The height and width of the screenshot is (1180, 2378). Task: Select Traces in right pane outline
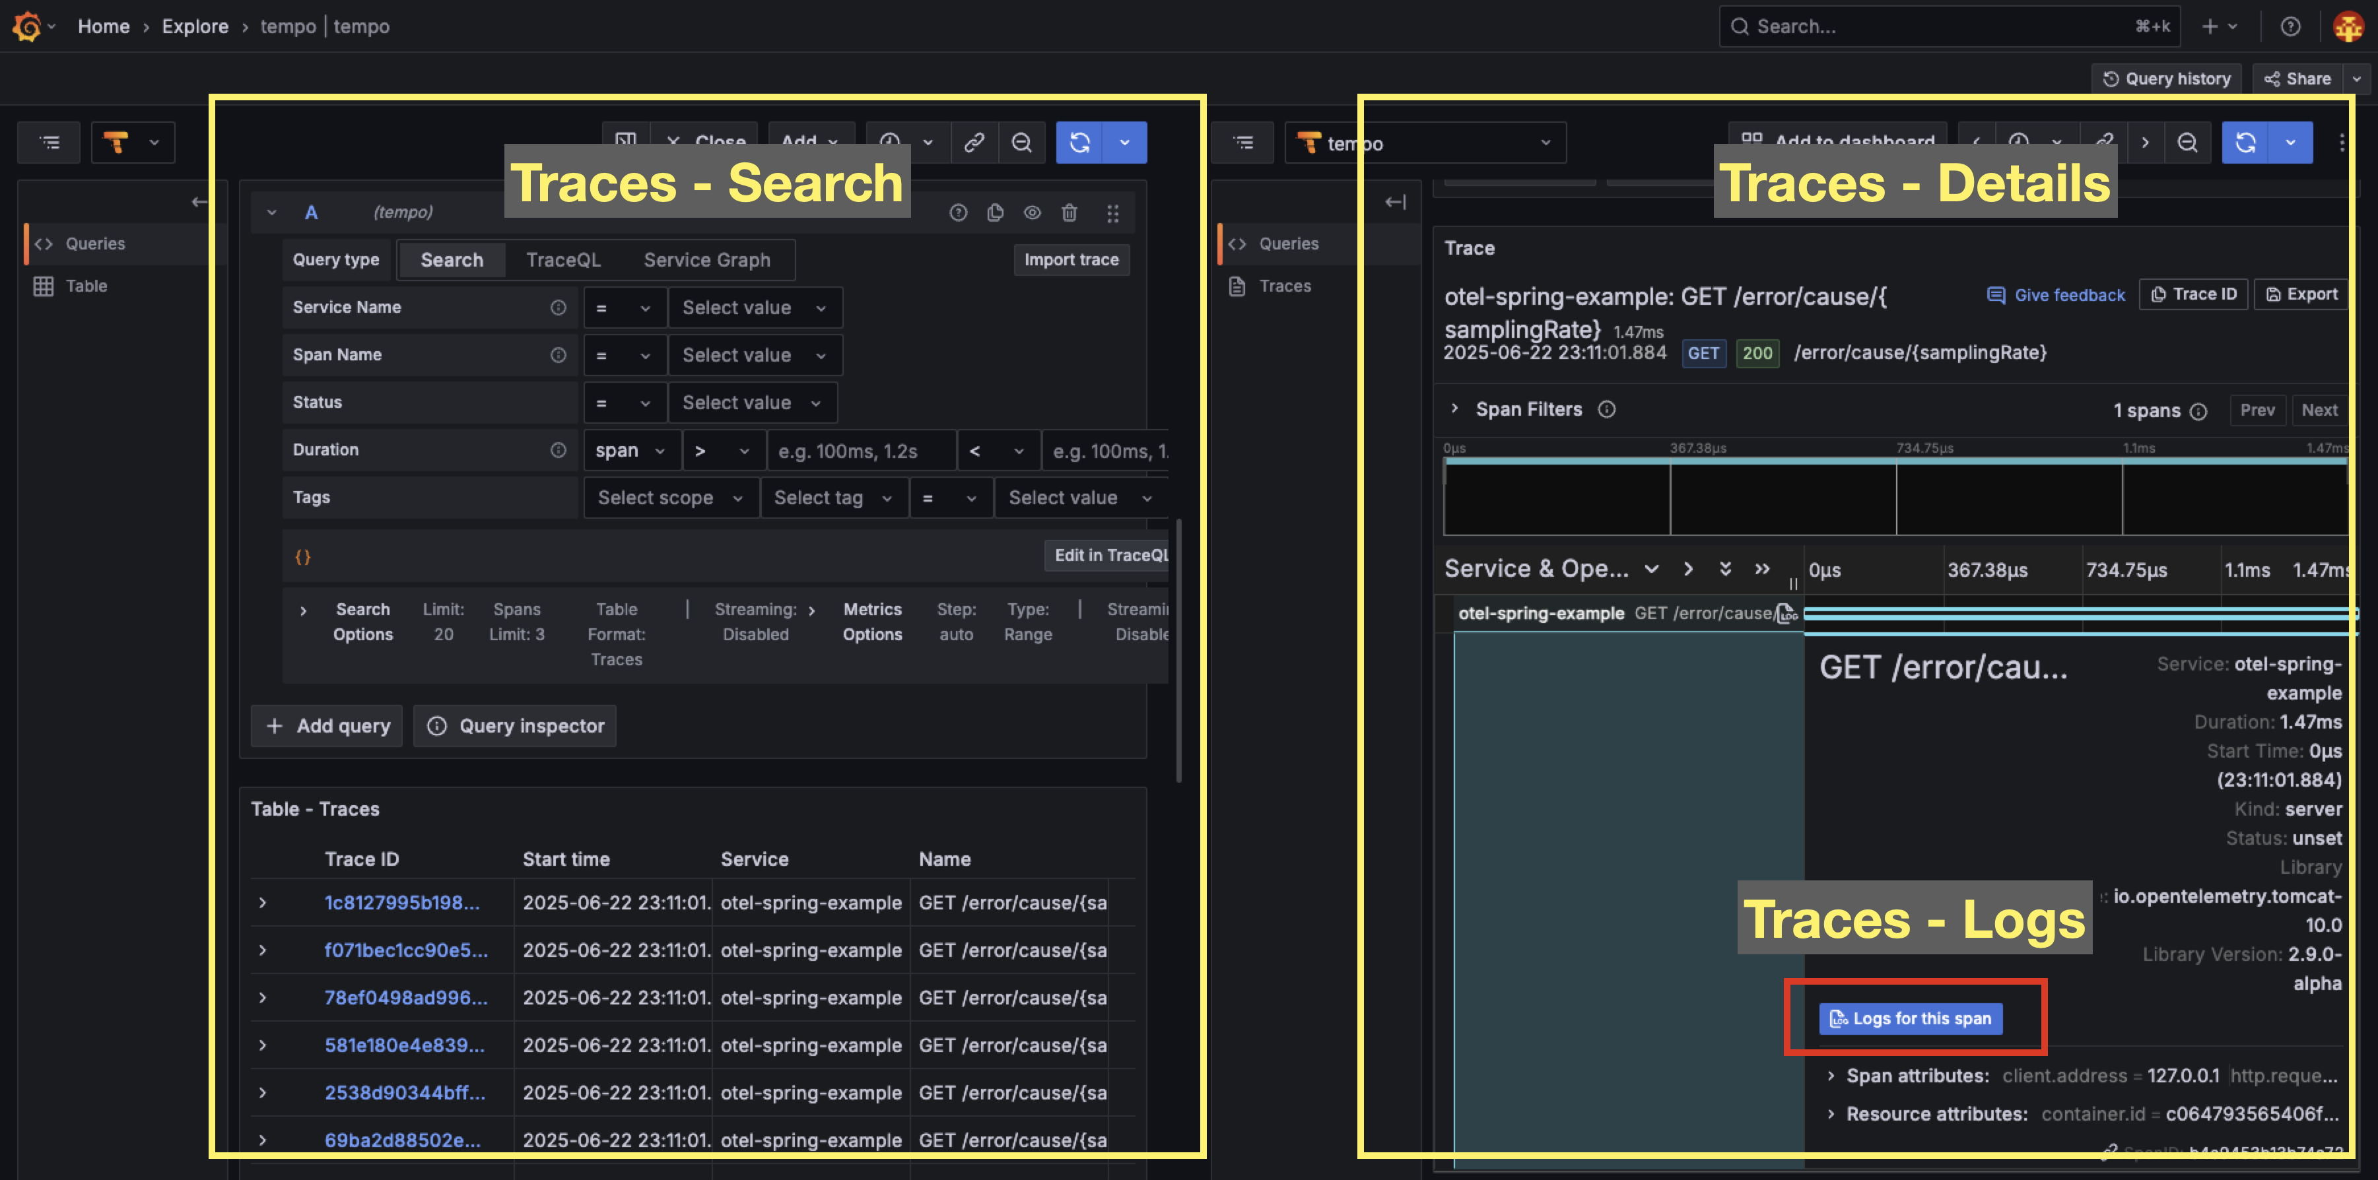[x=1285, y=286]
